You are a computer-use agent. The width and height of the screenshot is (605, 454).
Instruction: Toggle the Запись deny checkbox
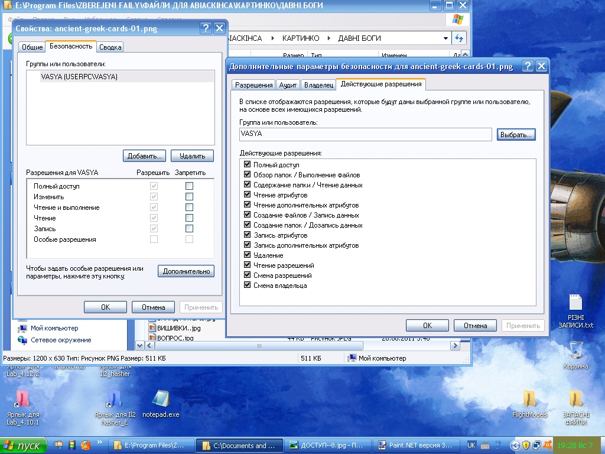(189, 229)
